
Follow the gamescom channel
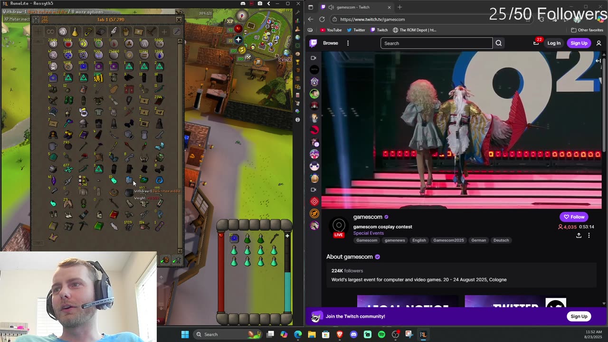tap(574, 217)
